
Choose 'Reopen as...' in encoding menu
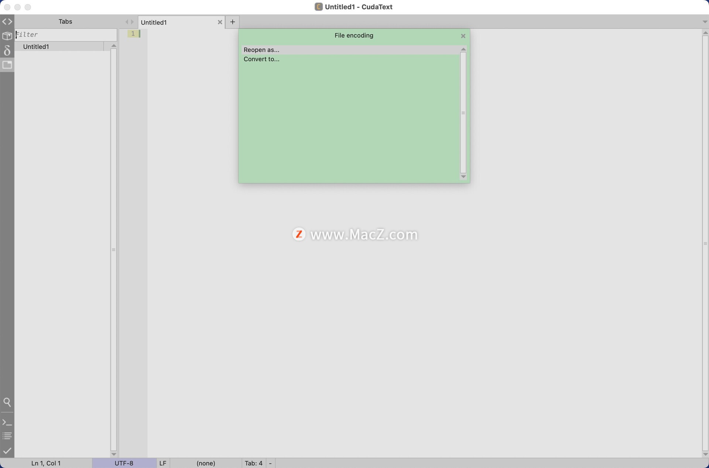(x=261, y=50)
